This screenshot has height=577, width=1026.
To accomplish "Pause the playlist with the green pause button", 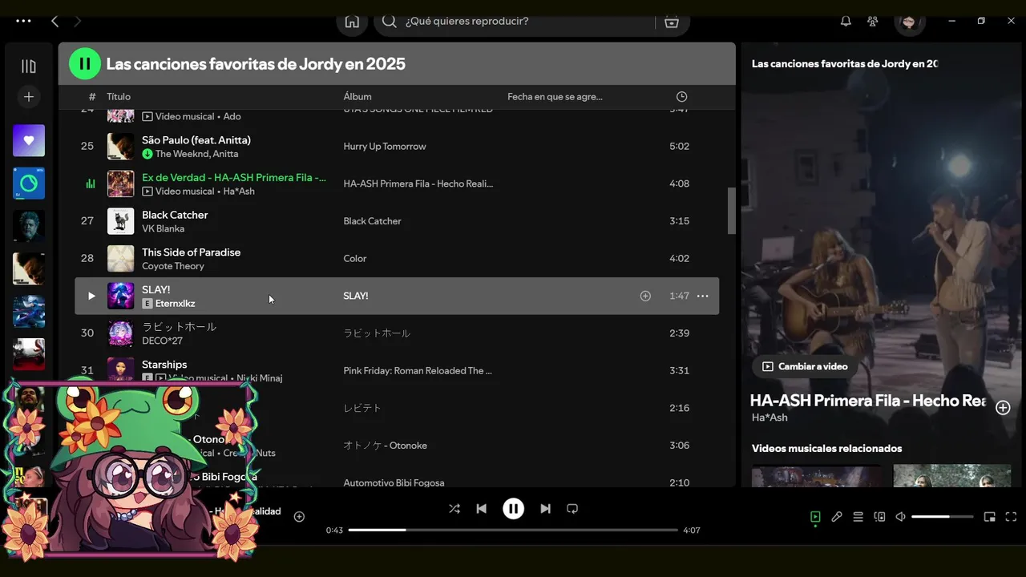I will coord(85,63).
